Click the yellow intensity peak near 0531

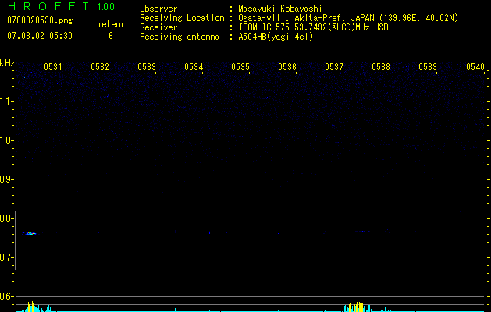coord(30,307)
